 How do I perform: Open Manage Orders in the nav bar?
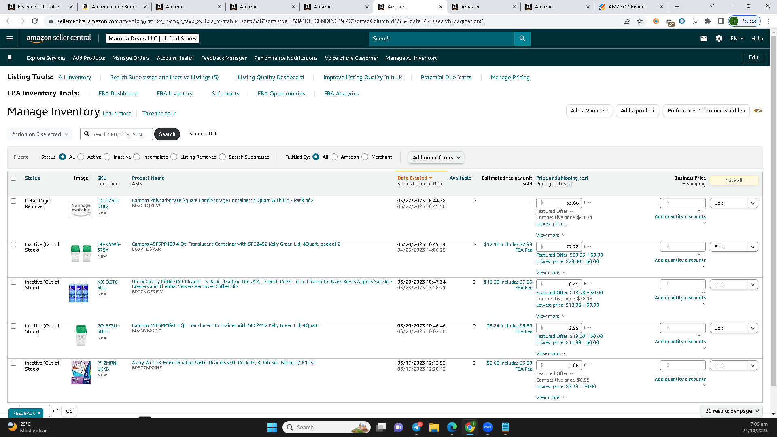tap(131, 58)
